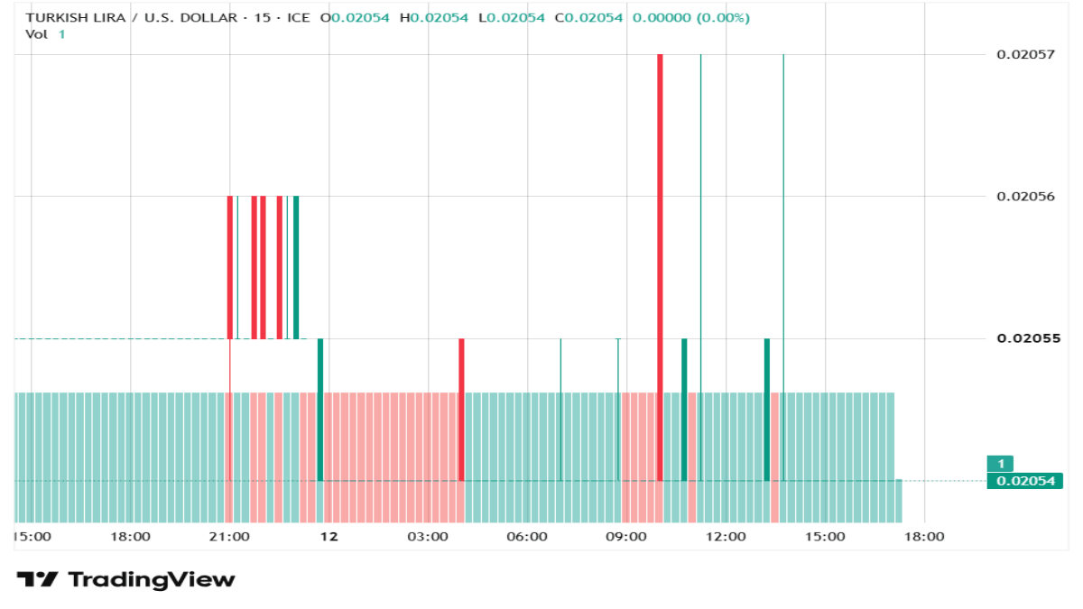Viewport: 1083px width, 609px height.
Task: Click the date label 12 on time axis
Action: pyautogui.click(x=329, y=536)
